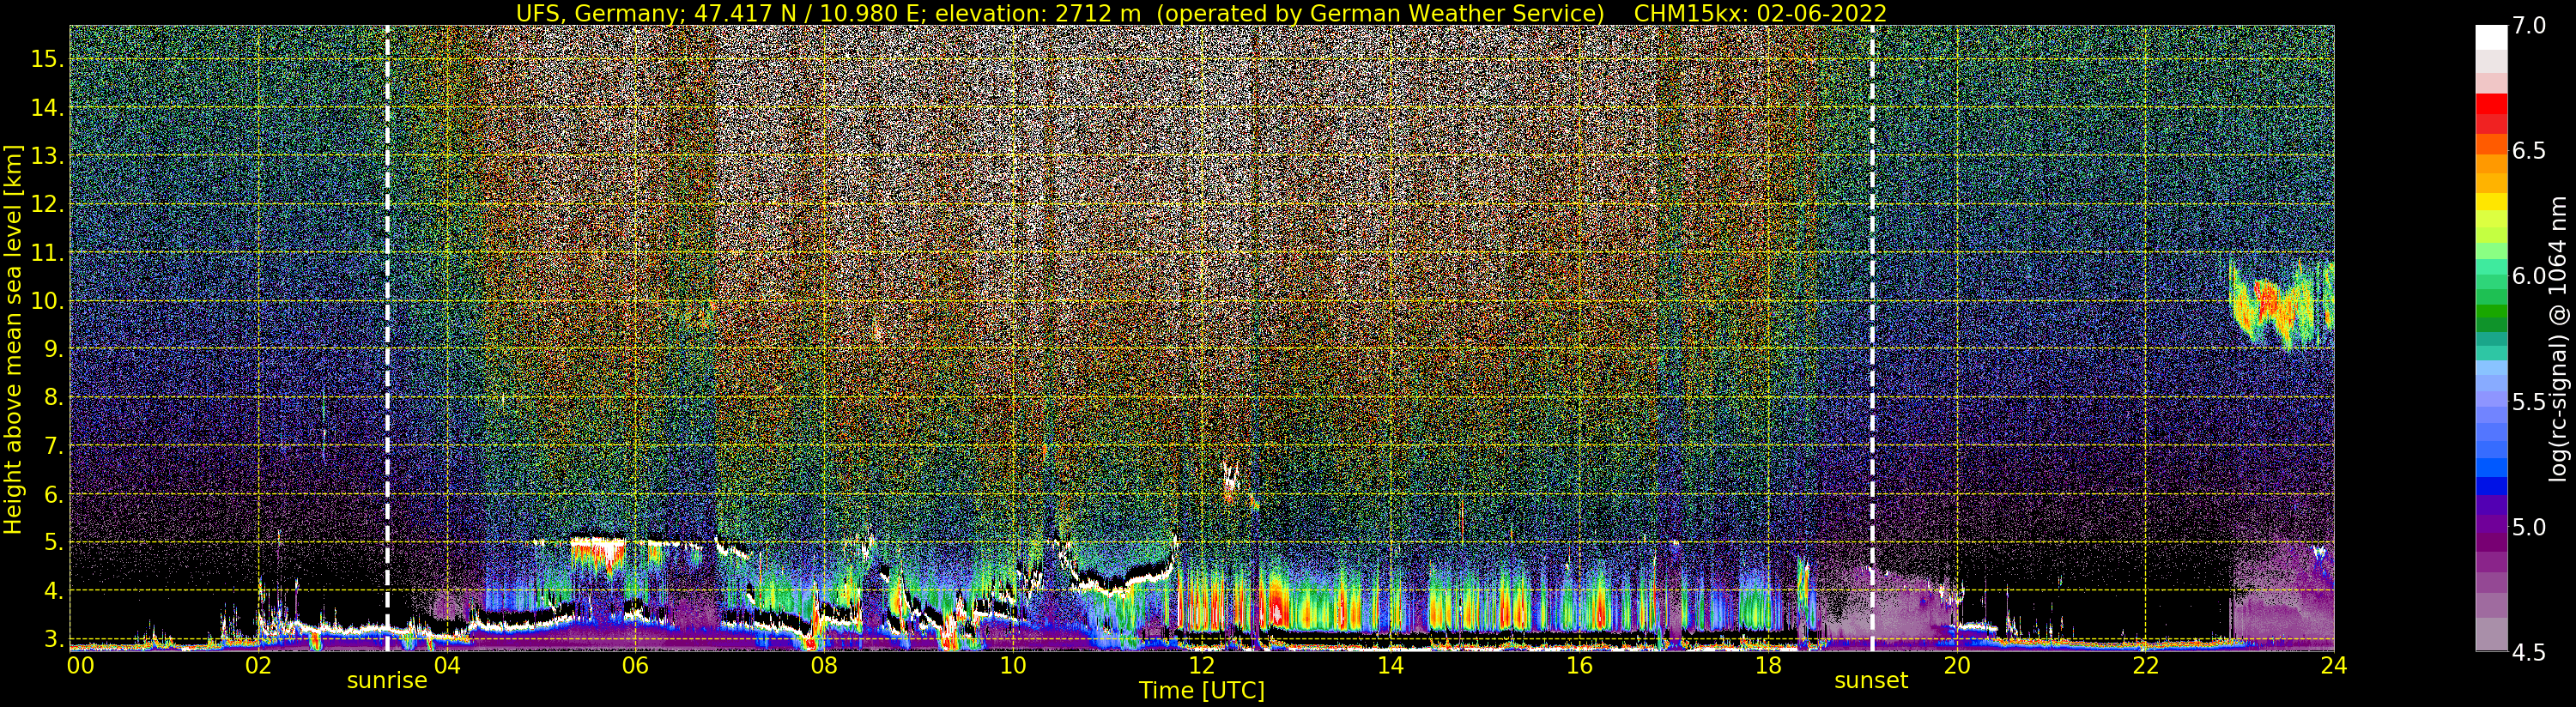The width and height of the screenshot is (2576, 707).
Task: Click the time axis tick "22"
Action: [x=2145, y=666]
